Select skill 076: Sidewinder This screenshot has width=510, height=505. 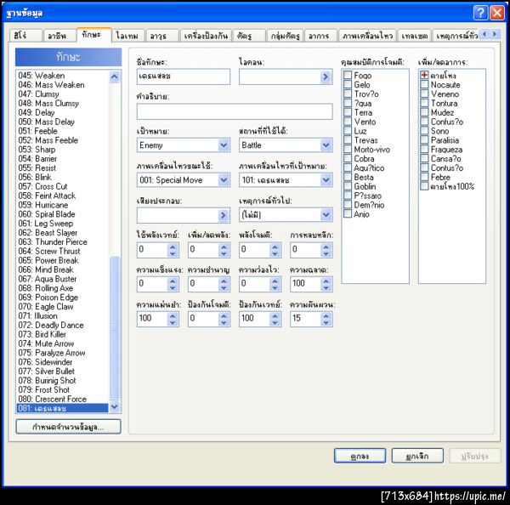coord(62,362)
